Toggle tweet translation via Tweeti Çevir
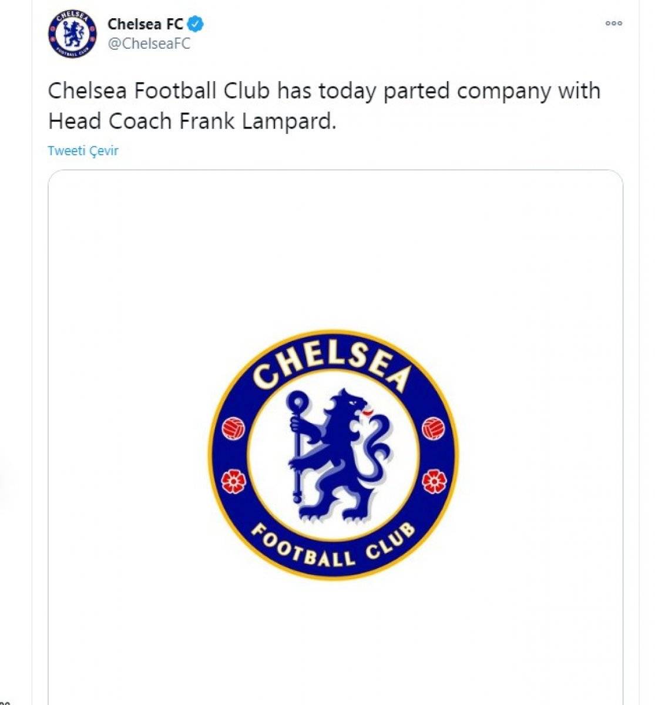Screen dimensions: 655x705 (82, 150)
